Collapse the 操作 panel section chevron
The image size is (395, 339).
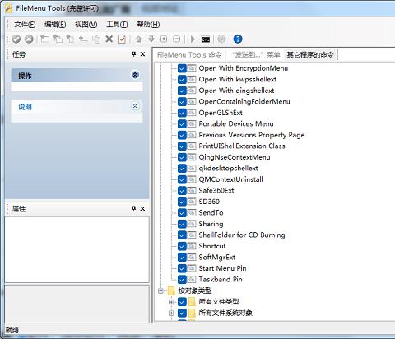(135, 75)
